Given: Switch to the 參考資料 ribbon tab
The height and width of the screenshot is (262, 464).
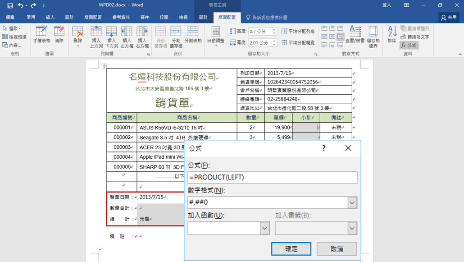Looking at the screenshot, I should pos(121,17).
